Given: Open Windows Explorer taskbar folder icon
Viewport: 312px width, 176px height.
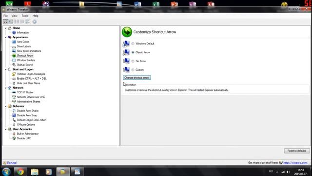Looking at the screenshot, I should tap(35, 172).
